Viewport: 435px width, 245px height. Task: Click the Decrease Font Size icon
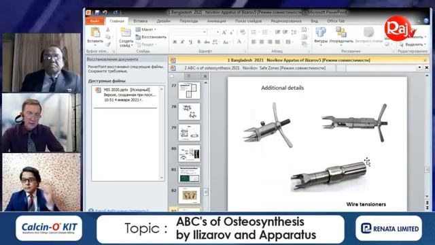[232, 33]
